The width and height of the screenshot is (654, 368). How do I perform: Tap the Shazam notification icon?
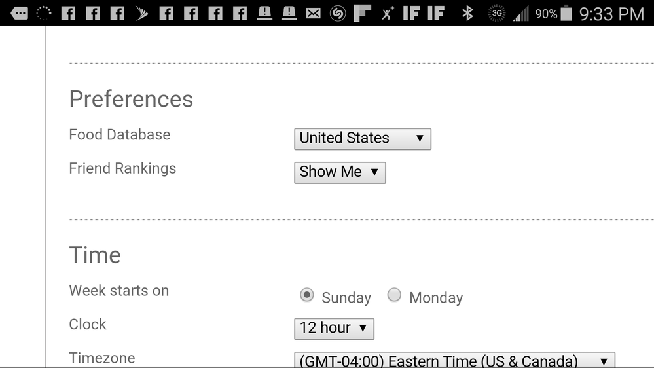coord(337,14)
